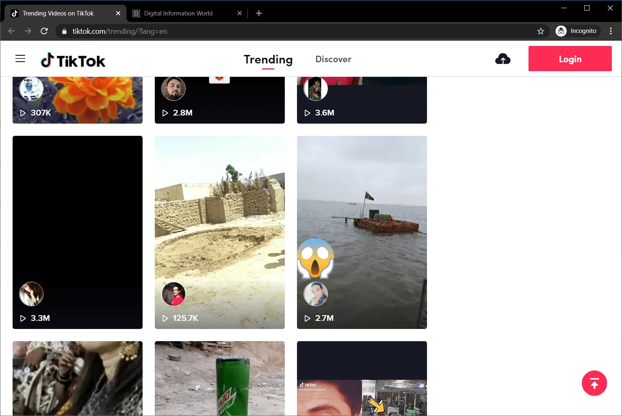
Task: Click the 2.7M view count text
Action: click(x=324, y=318)
